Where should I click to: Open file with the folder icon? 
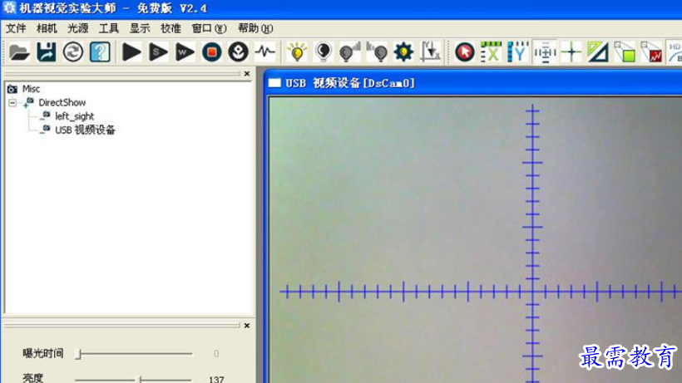pos(19,52)
